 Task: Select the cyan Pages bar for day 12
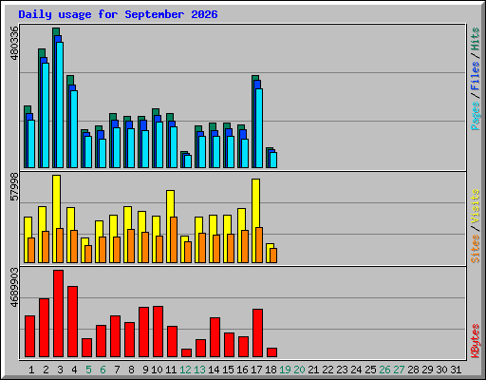pos(188,161)
